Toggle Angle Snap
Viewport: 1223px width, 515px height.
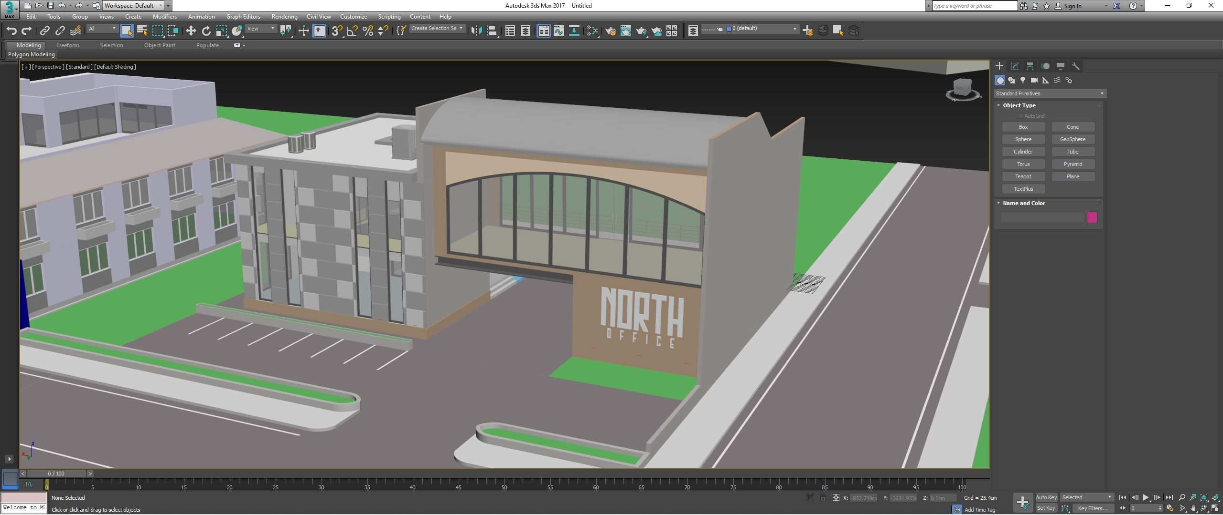pyautogui.click(x=352, y=31)
